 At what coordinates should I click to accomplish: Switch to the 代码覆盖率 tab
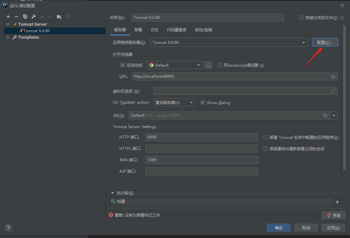[x=177, y=30]
